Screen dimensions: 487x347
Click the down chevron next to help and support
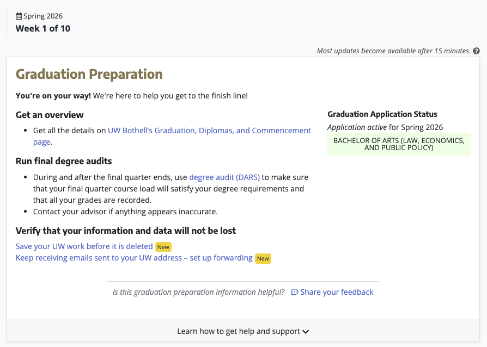point(306,331)
